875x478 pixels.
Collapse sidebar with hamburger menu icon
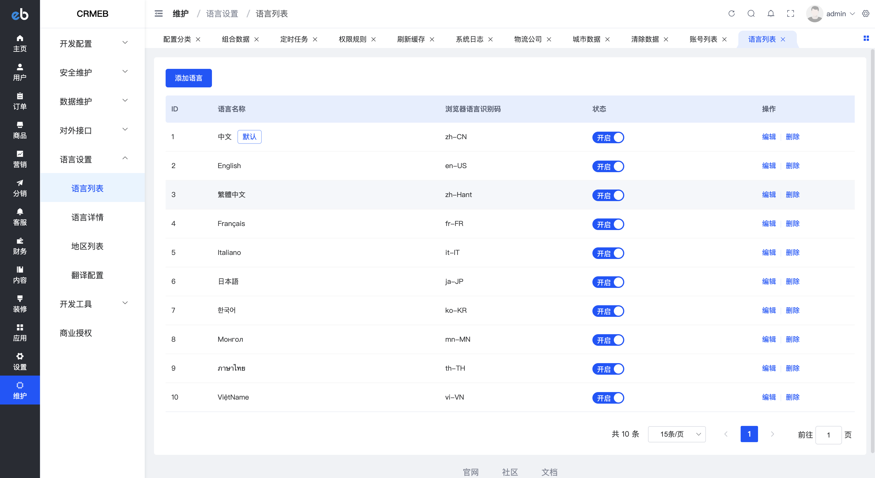point(159,14)
